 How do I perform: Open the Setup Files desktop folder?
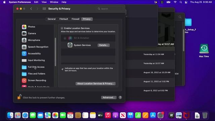(188, 23)
